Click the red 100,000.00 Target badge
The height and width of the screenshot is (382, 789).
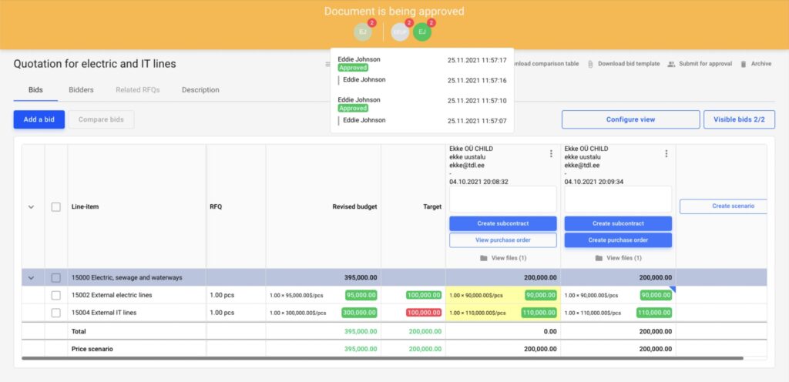click(x=424, y=313)
